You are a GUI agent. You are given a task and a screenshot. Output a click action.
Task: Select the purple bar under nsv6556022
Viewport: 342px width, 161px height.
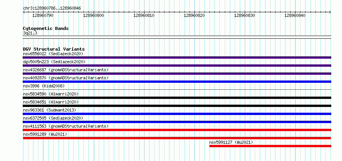pyautogui.click(x=177, y=58)
